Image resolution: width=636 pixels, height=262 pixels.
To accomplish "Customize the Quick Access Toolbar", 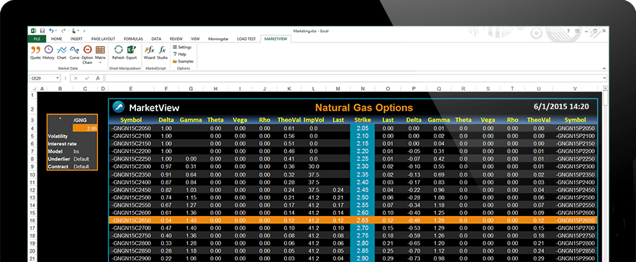I will click(x=84, y=31).
